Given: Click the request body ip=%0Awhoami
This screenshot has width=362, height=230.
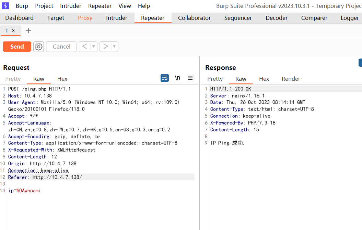Looking at the screenshot, I should (24, 191).
